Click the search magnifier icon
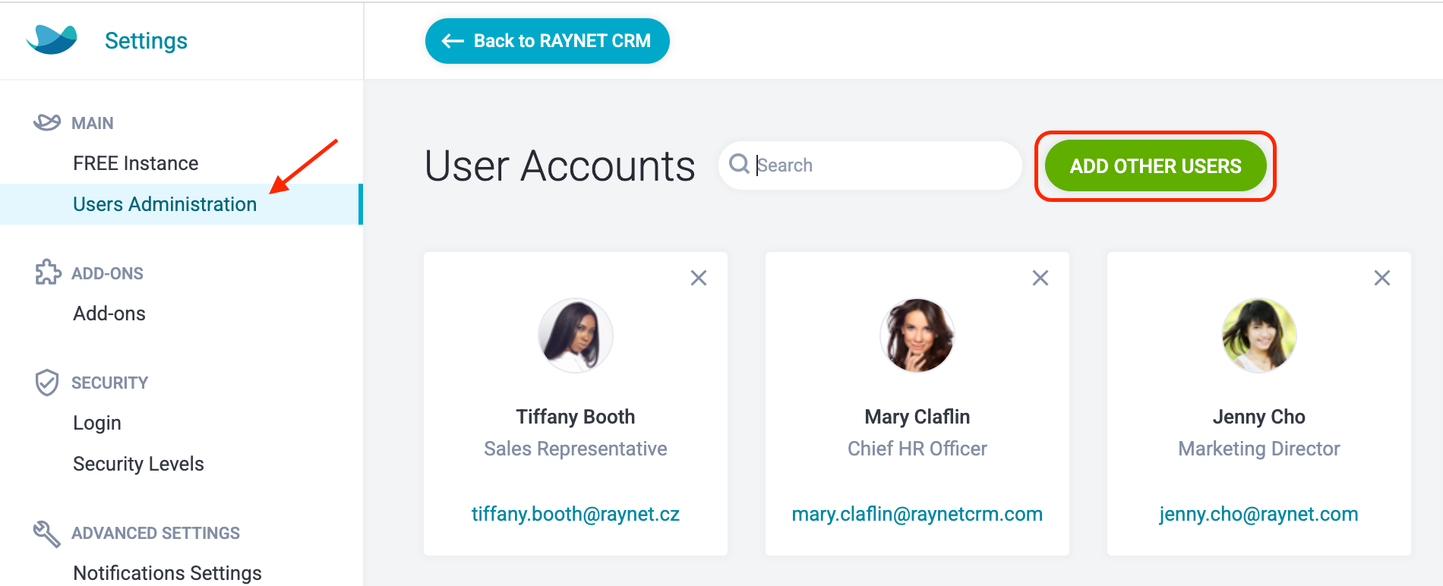The width and height of the screenshot is (1443, 586). (x=739, y=164)
